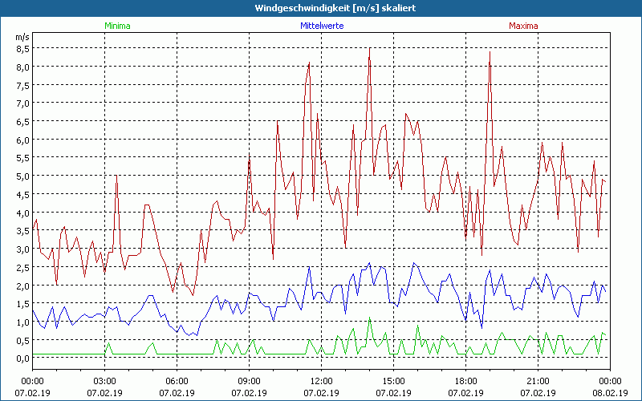The width and height of the screenshot is (642, 401).
Task: Click the tallest green minima peak near 14:00
Action: [370, 318]
